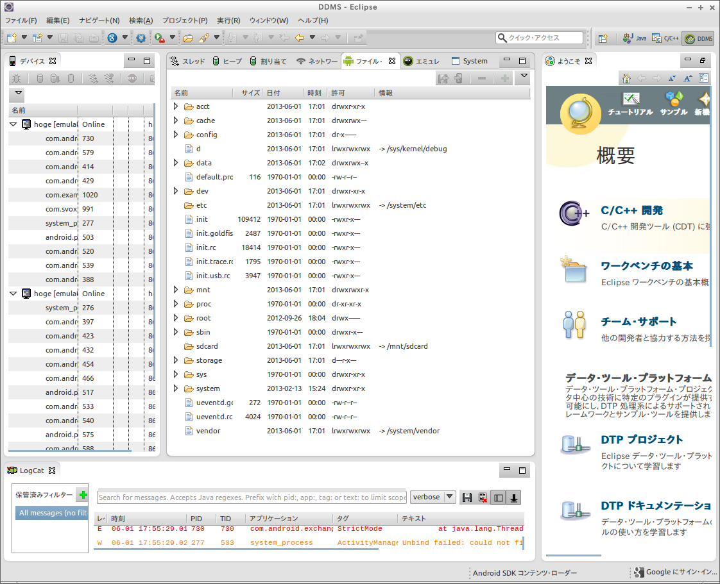
Task: Click the blue gear toolbar icon
Action: [141, 38]
